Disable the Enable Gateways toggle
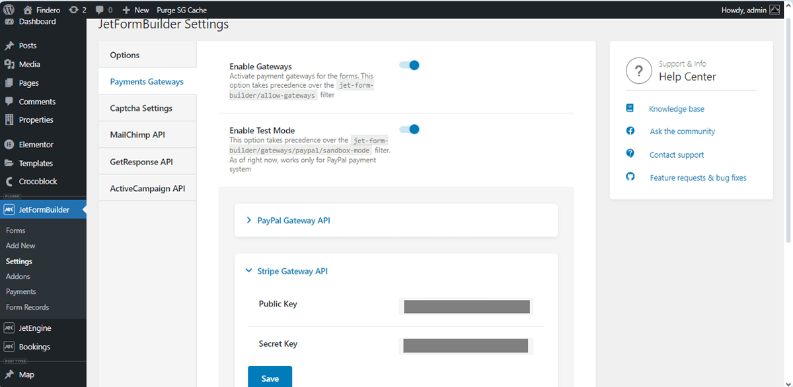793x387 pixels. [409, 65]
